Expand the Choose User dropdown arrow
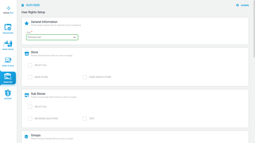This screenshot has width=255, height=143. click(74, 37)
